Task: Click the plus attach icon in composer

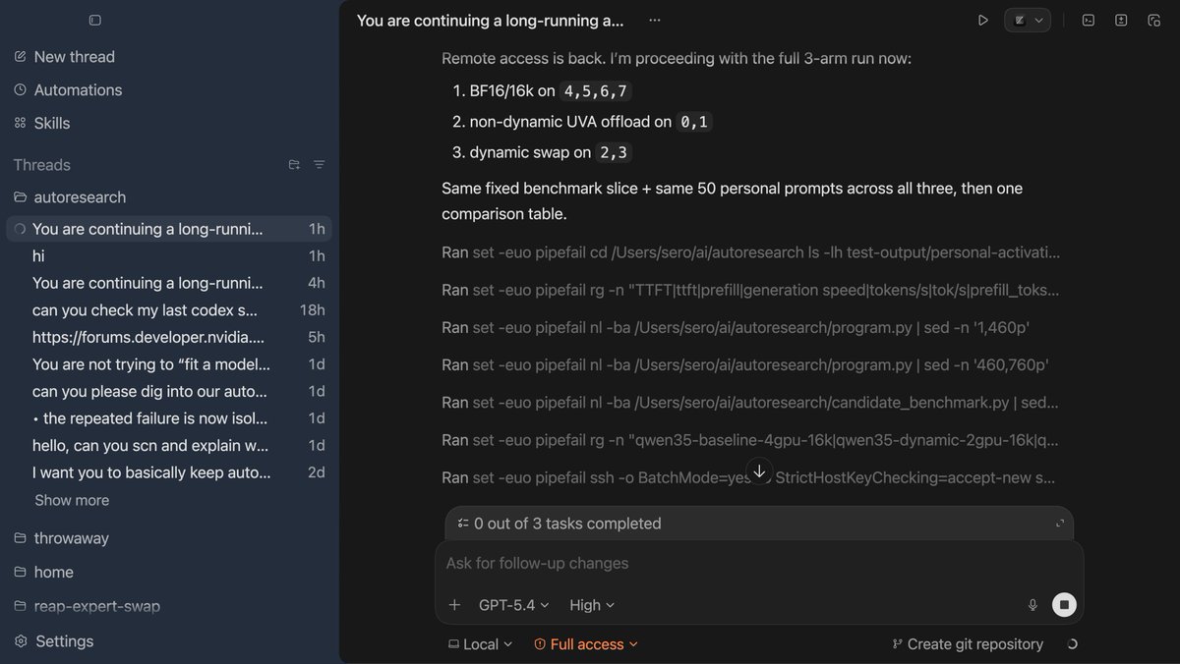Action: coord(454,605)
